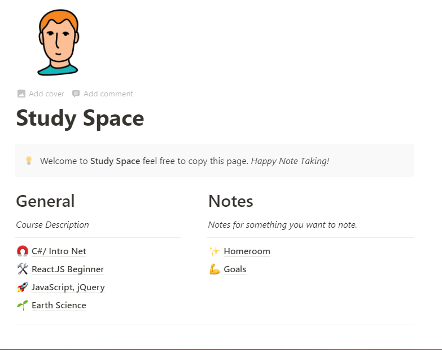Click the Add cover image icon

click(21, 94)
